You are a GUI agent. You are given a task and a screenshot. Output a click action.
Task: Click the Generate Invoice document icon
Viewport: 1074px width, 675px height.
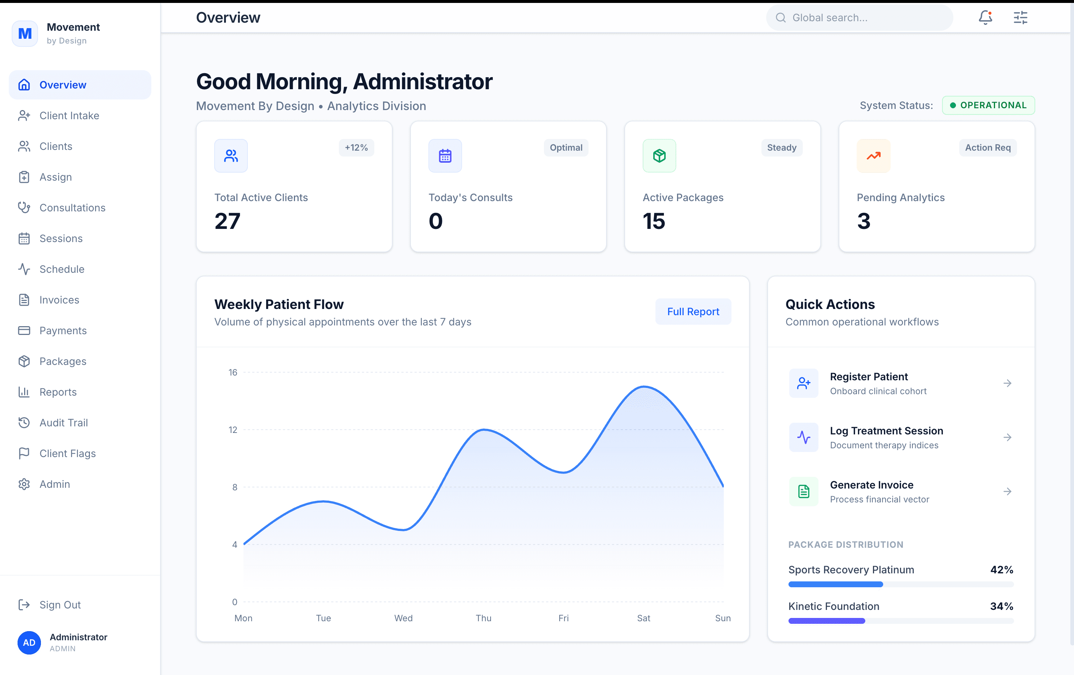coord(804,491)
